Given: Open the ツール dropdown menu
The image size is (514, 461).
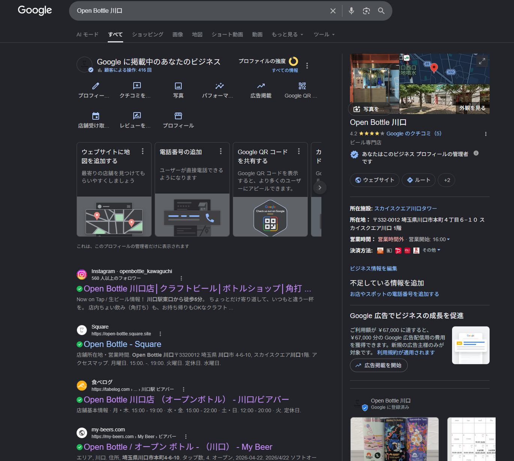Looking at the screenshot, I should point(324,35).
